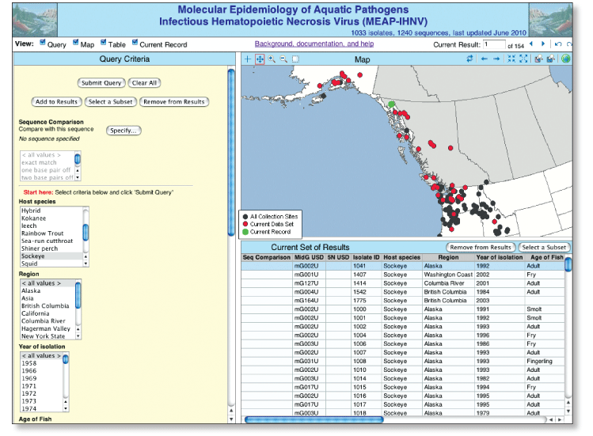Open Background, documentation, and help link
This screenshot has height=436, width=593.
tap(314, 44)
